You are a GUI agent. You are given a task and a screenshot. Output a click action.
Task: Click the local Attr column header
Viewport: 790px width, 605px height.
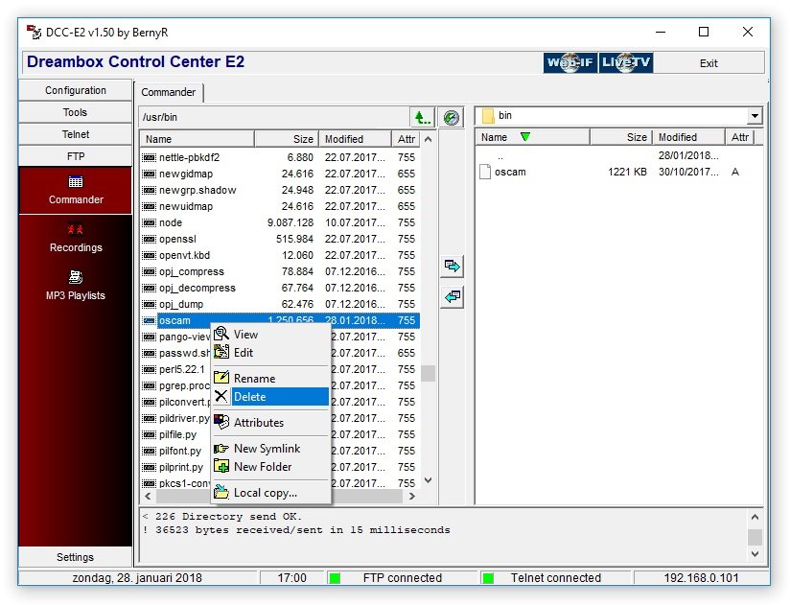(739, 137)
